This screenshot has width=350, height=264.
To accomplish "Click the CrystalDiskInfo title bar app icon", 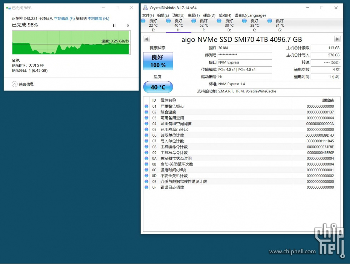I will pyautogui.click(x=145, y=8).
